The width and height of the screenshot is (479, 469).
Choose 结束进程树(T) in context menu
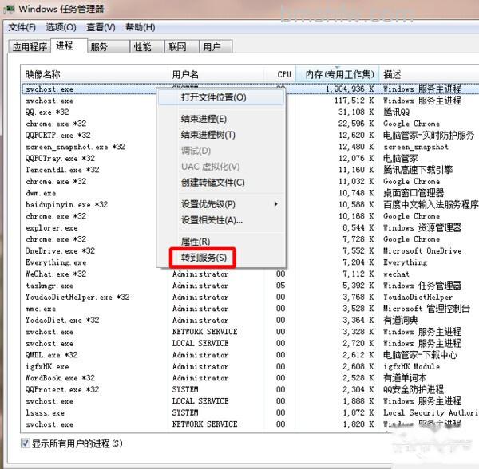click(221, 135)
